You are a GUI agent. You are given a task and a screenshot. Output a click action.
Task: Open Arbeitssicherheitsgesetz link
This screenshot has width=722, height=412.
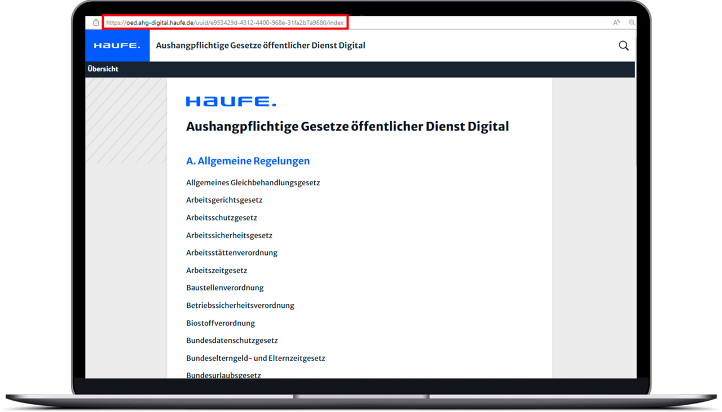click(230, 235)
